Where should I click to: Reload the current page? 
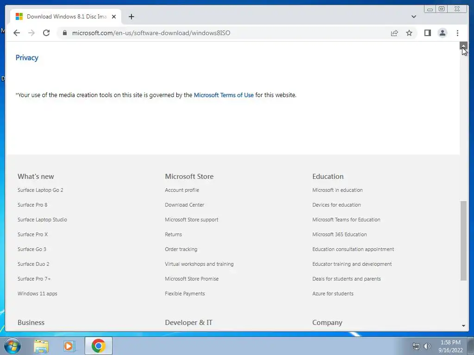point(46,33)
